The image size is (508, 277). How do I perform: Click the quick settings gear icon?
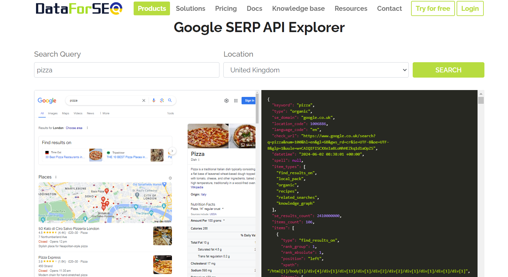227,101
